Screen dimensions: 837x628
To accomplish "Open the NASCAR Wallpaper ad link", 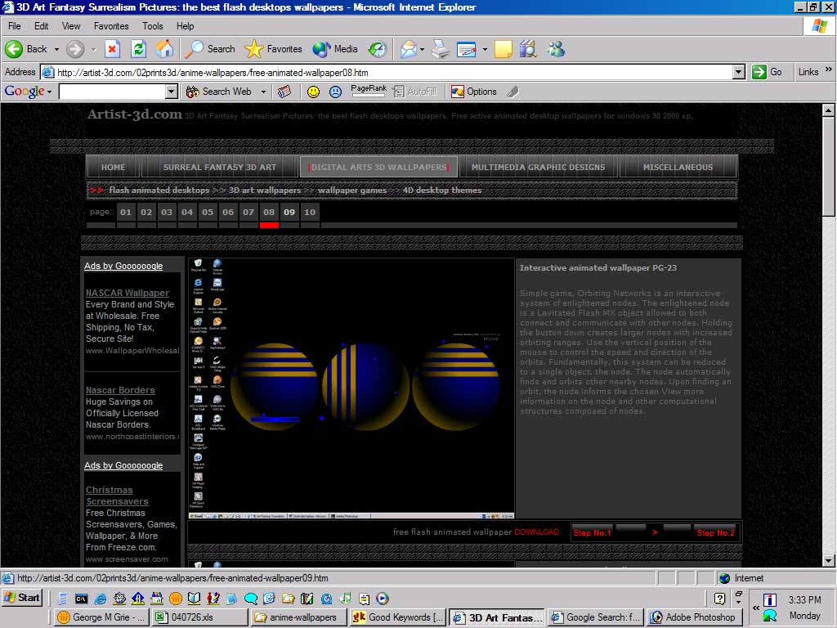I will point(128,293).
